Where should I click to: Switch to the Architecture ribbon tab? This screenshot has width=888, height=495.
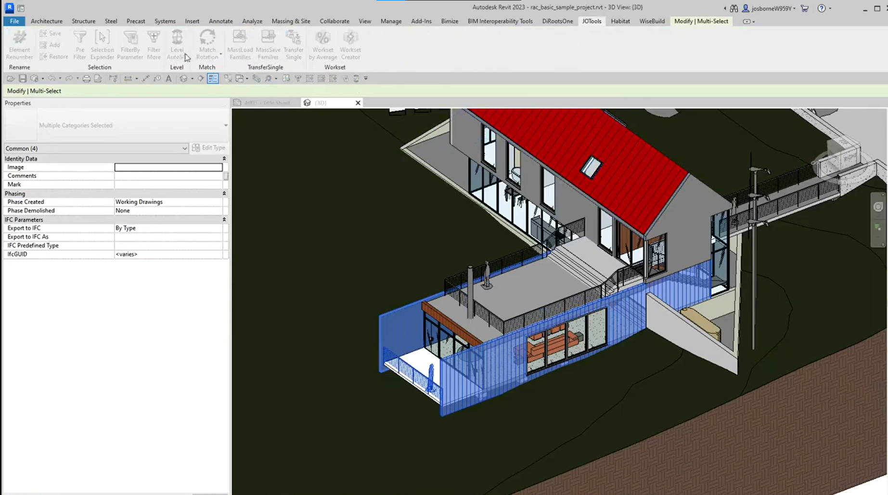(47, 21)
